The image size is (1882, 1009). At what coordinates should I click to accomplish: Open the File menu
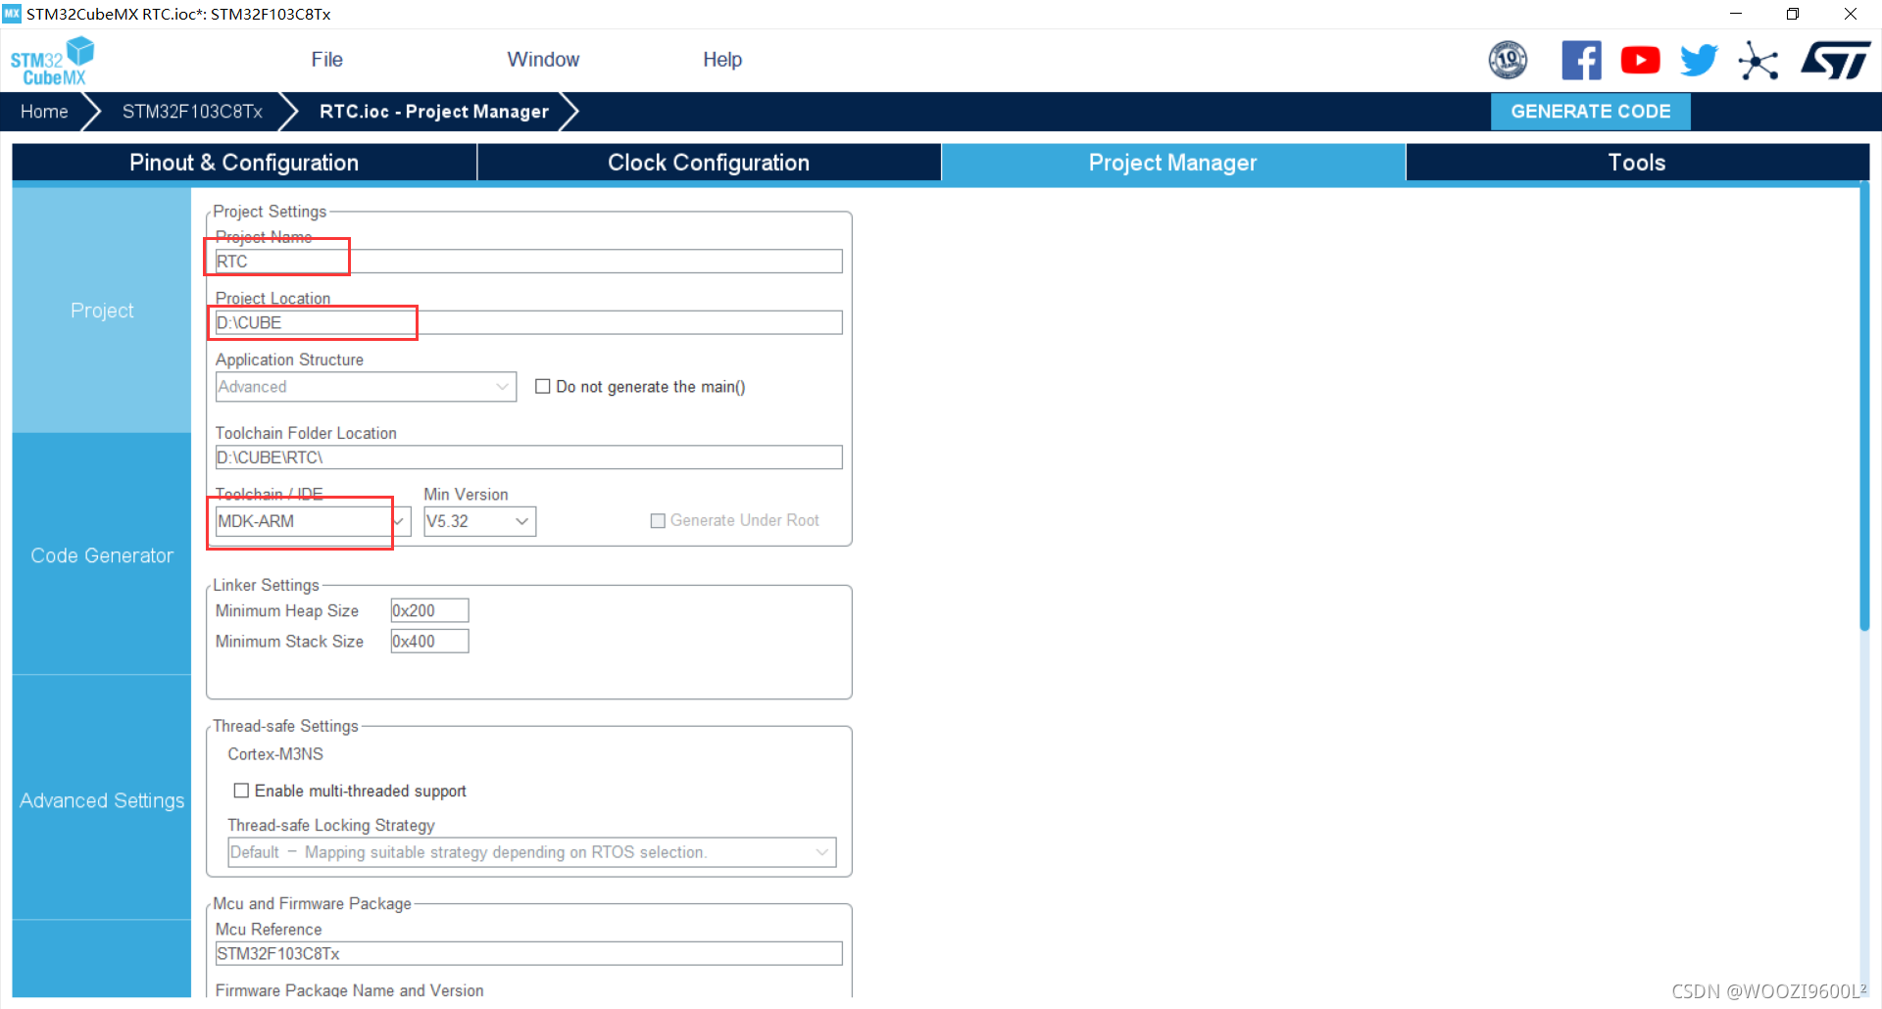(x=326, y=60)
